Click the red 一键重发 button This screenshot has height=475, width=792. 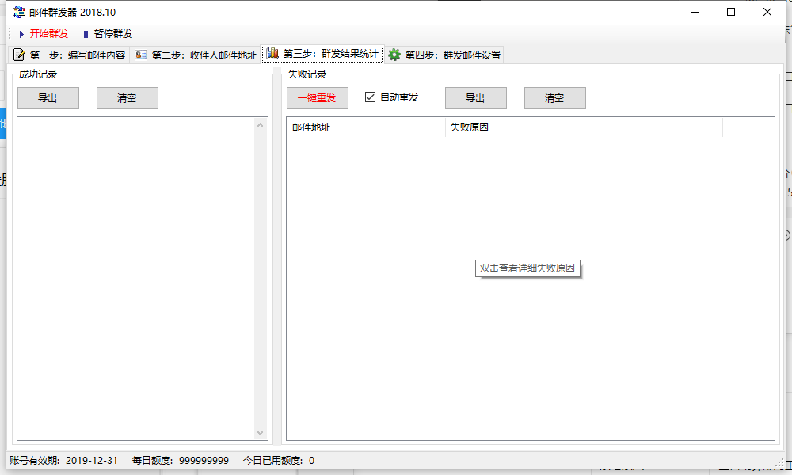pyautogui.click(x=318, y=98)
